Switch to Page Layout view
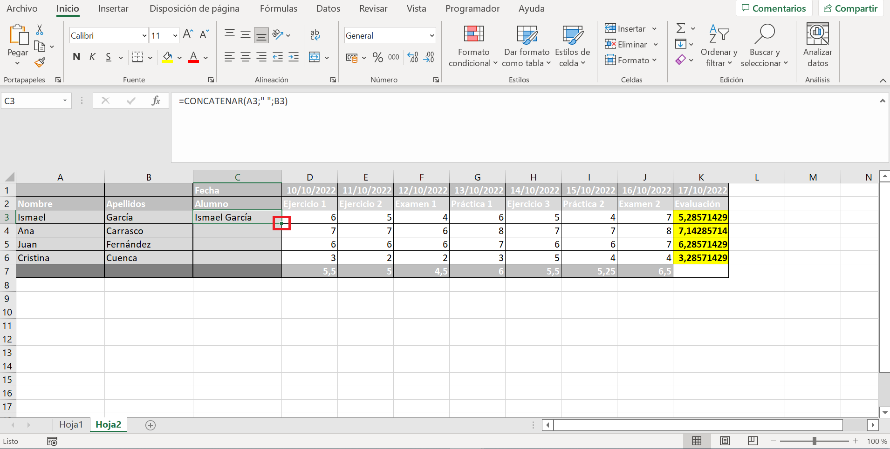Screen dimensions: 890x449 (725, 441)
